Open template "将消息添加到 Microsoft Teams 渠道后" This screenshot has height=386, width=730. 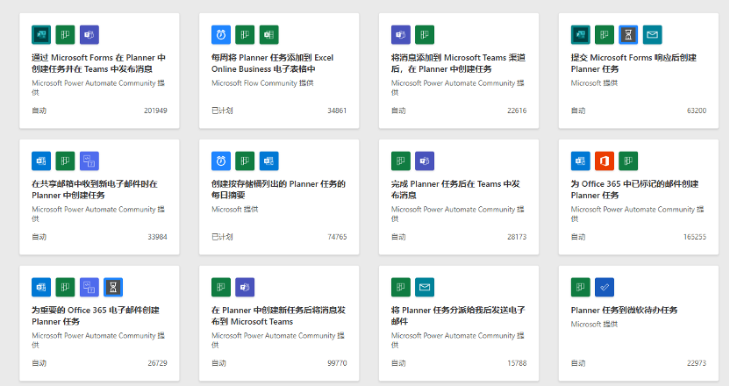click(458, 63)
